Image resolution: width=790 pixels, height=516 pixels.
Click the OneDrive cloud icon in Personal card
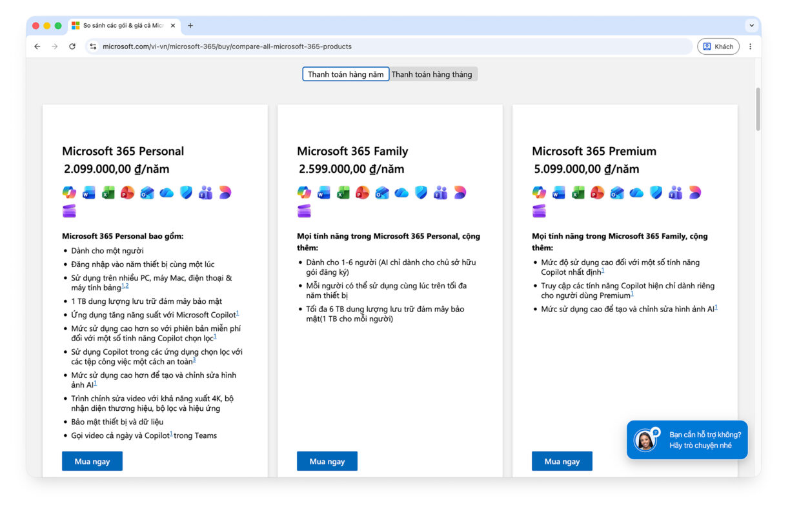pos(167,192)
